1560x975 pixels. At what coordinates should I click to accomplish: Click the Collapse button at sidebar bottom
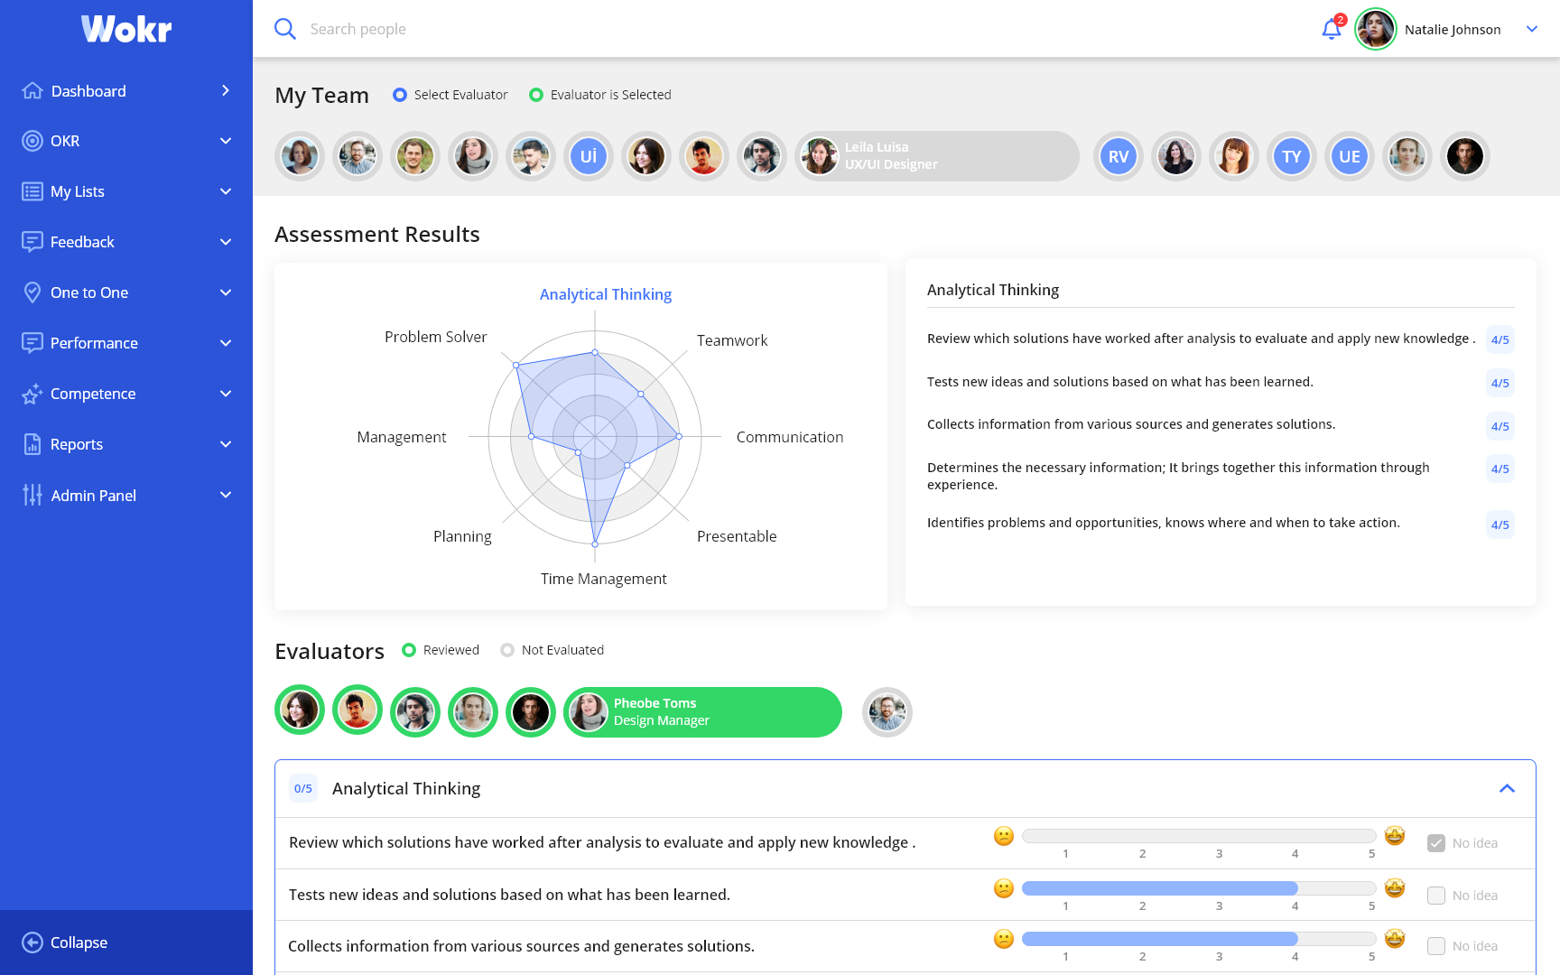click(63, 942)
